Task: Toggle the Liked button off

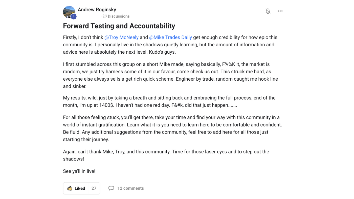Action: pos(76,188)
